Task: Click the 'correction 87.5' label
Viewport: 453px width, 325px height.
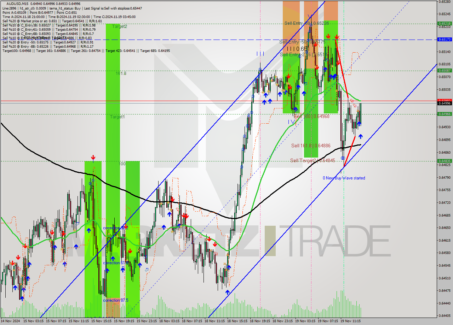Action: [116, 301]
